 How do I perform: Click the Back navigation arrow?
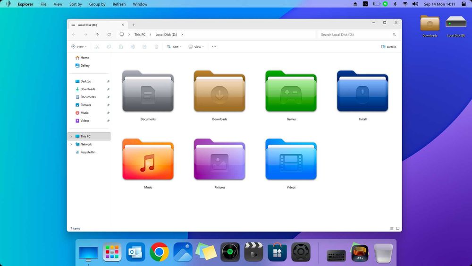click(x=74, y=34)
